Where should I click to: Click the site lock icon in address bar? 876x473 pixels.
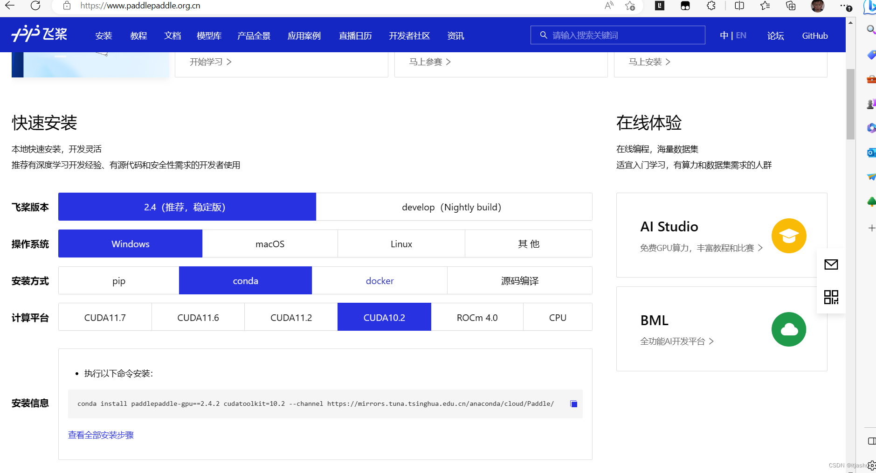click(67, 6)
